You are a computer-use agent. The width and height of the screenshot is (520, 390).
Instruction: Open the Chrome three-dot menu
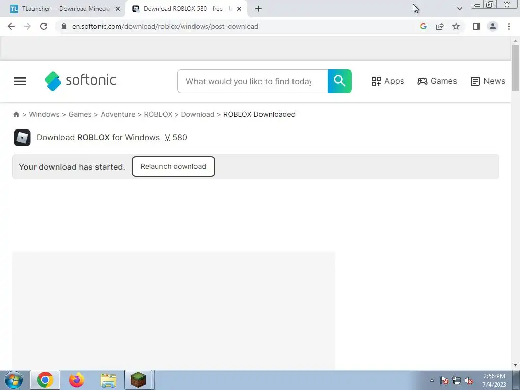[x=509, y=26]
